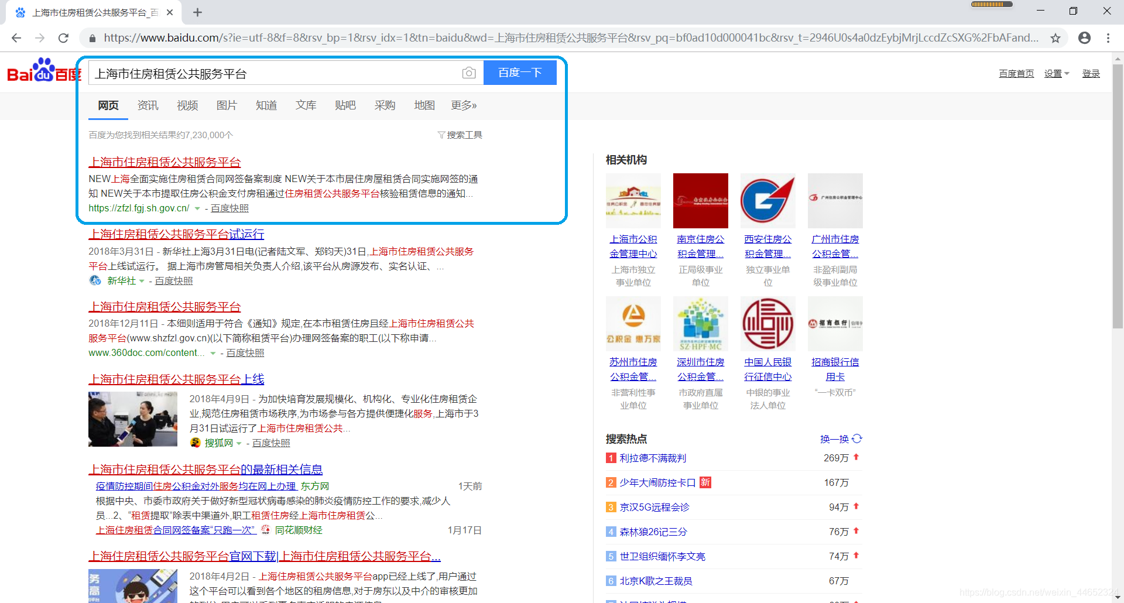This screenshot has height=603, width=1124.
Task: Open hot topic 少年大闹防控卡口
Action: pos(657,482)
